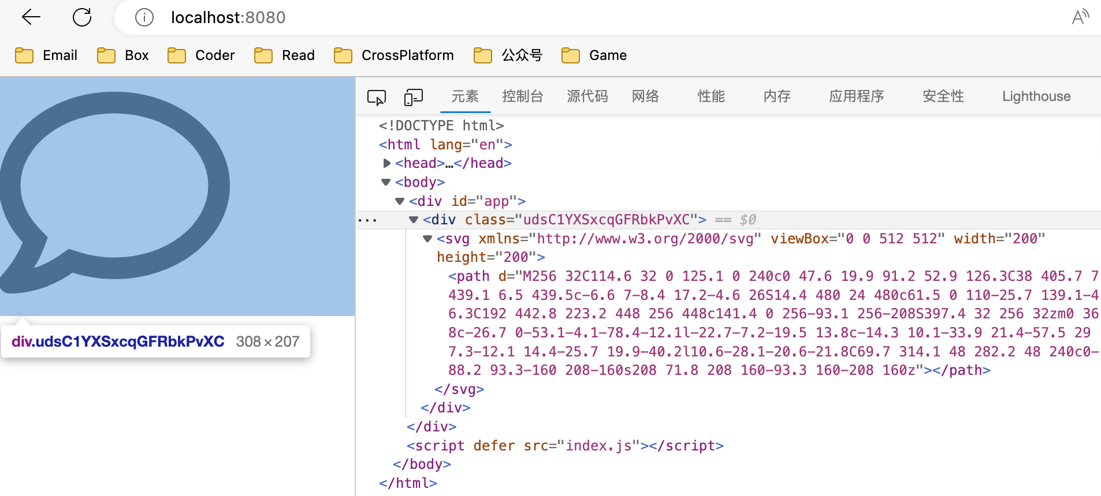Image resolution: width=1101 pixels, height=496 pixels.
Task: Collapse the udsC1YXSxcqGFRbkPvXC div node
Action: coord(414,220)
